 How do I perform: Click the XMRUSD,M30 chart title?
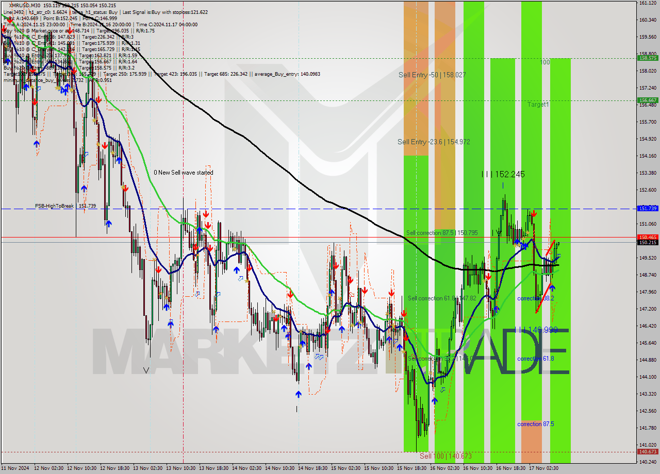pyautogui.click(x=23, y=5)
